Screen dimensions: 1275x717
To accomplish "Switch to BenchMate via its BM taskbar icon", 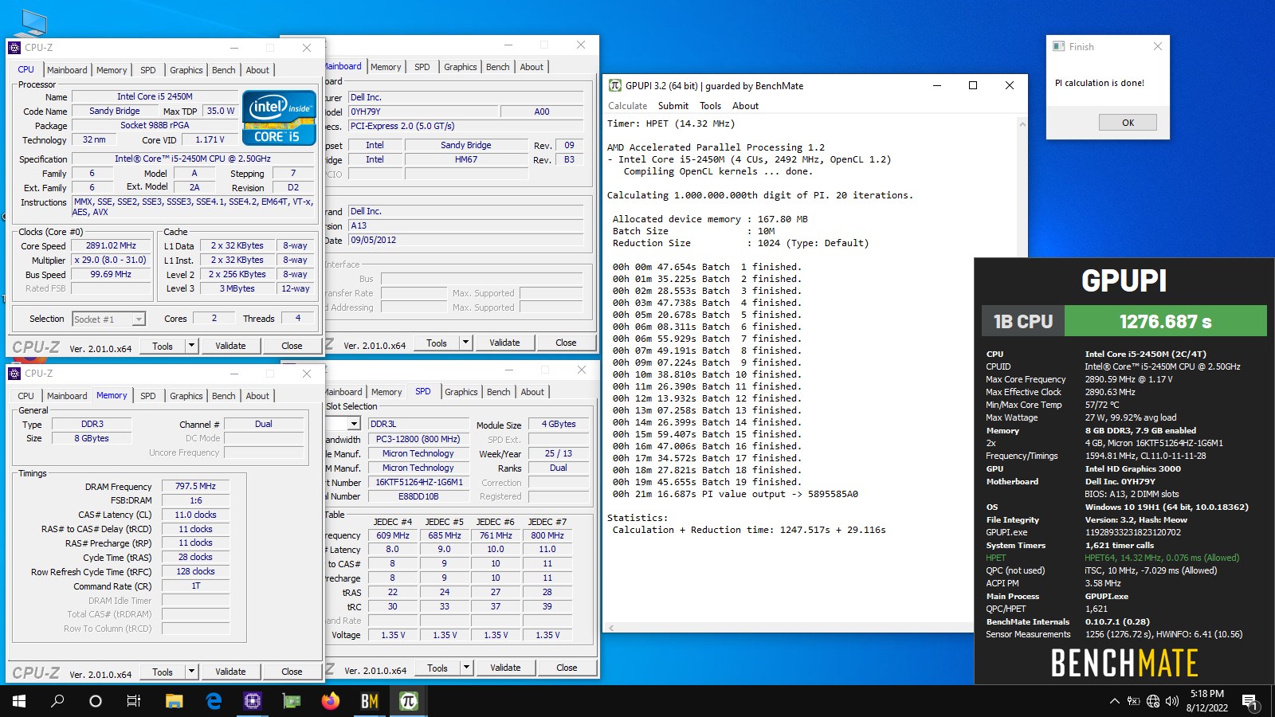I will point(370,701).
